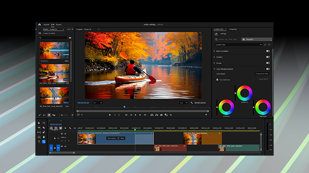The height and width of the screenshot is (173, 309).
Task: Expand the Curves section
Action: point(214,63)
